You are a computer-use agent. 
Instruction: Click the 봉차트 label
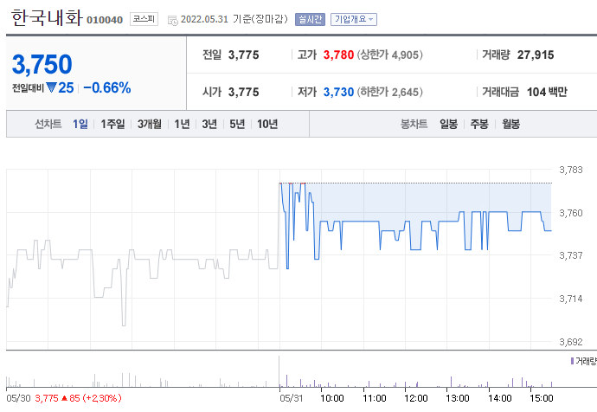414,124
